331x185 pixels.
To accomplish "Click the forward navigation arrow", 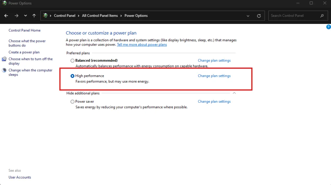I will (16, 15).
